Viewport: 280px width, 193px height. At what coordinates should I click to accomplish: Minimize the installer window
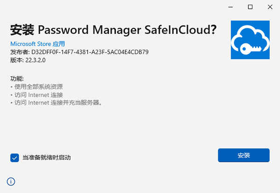click(x=231, y=7)
